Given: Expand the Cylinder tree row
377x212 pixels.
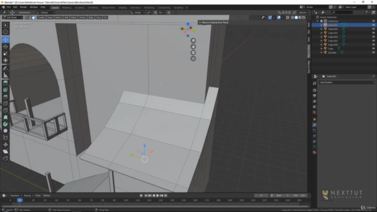Looking at the screenshot, I should (322, 52).
